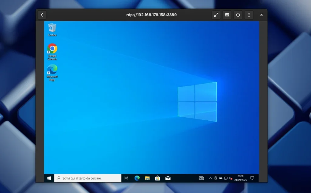
Task: Open the Windows Start menu
Action: (x=49, y=178)
